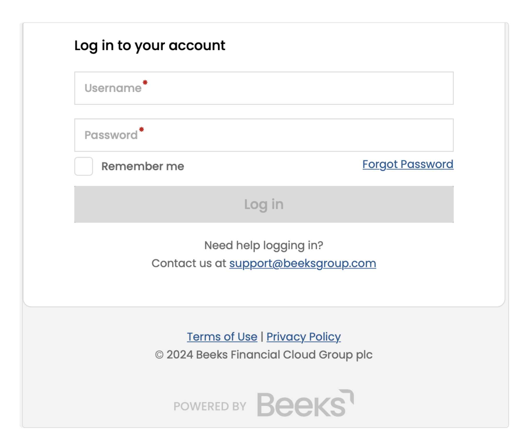The image size is (523, 439).
Task: Open the Terms of Use link
Action: click(222, 337)
